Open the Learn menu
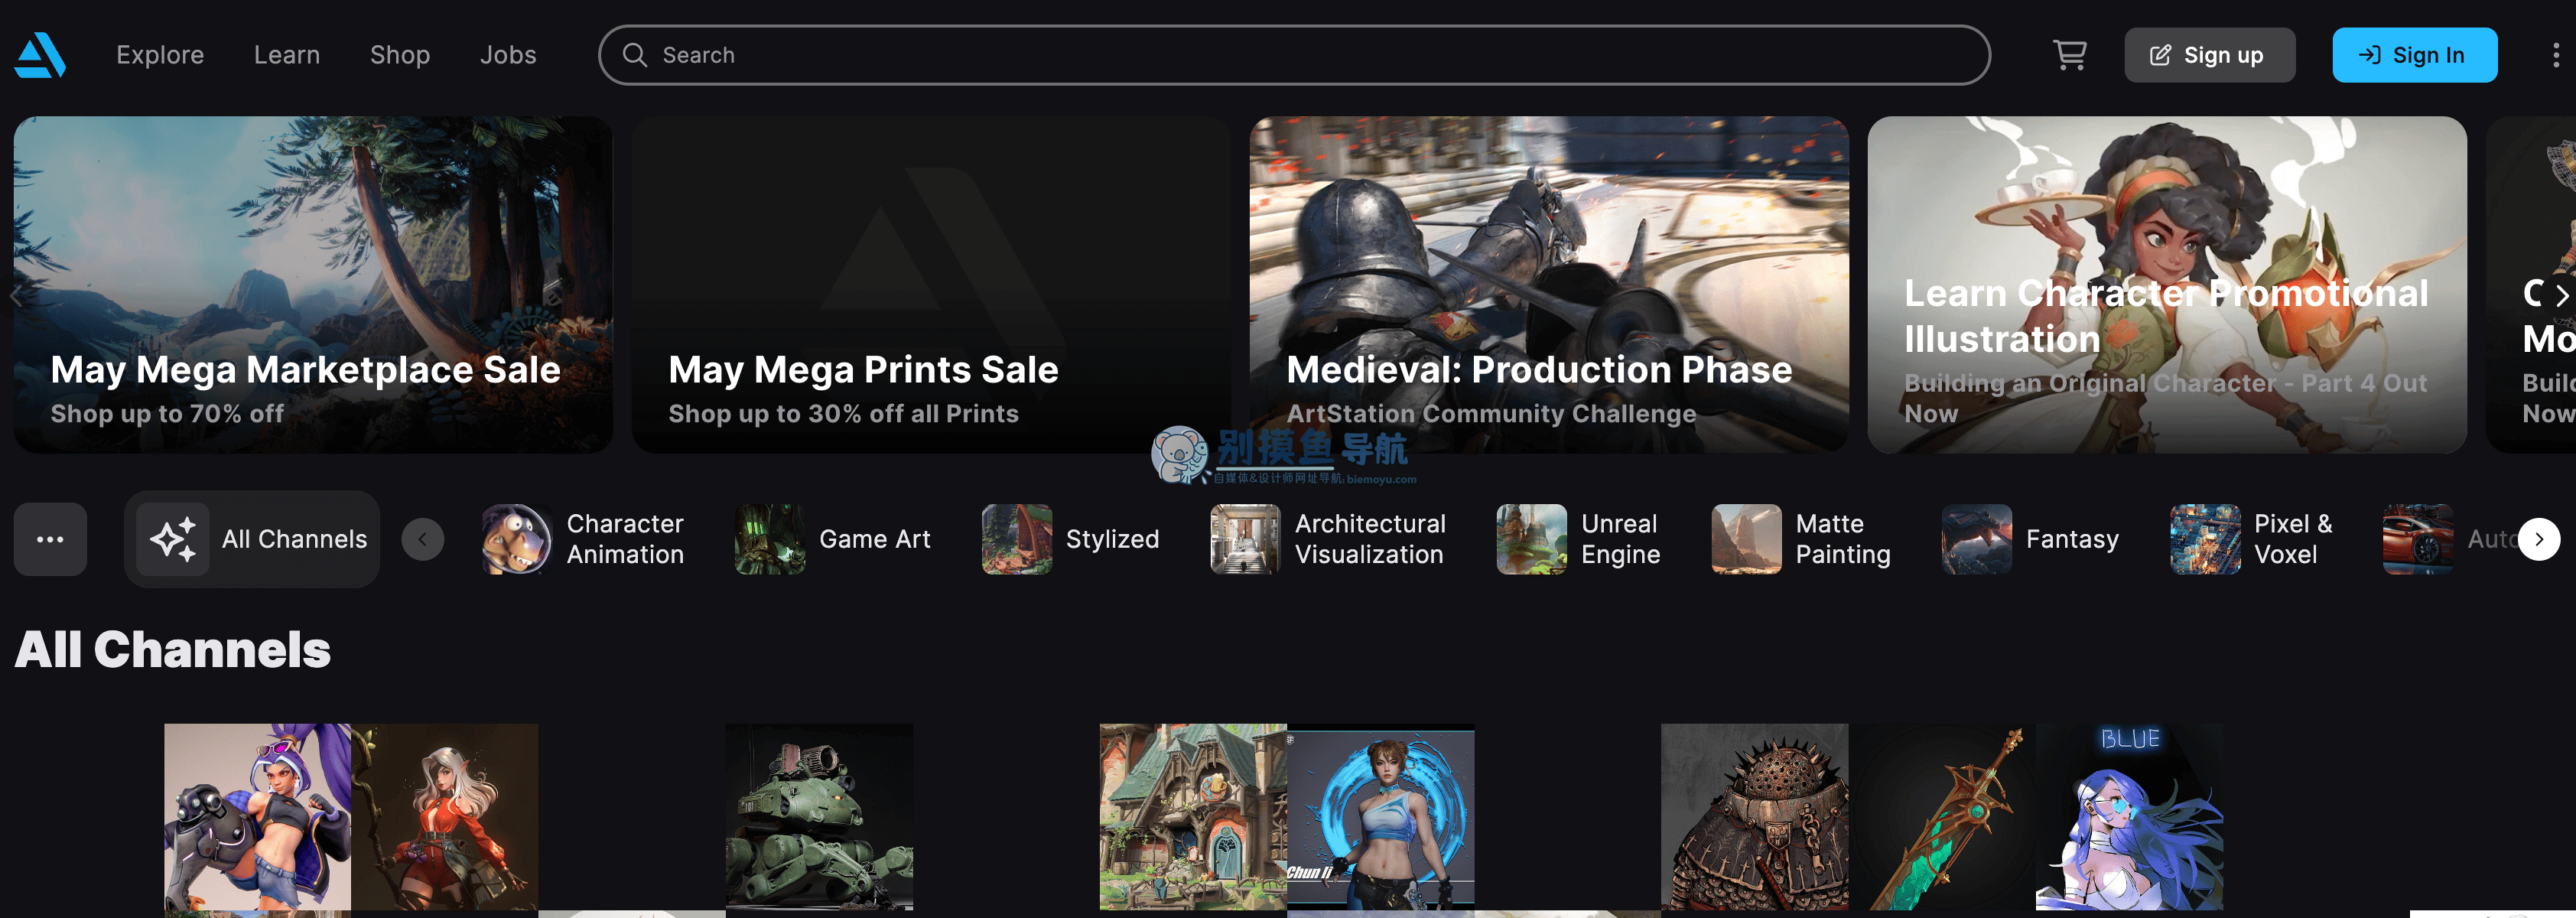 click(287, 55)
